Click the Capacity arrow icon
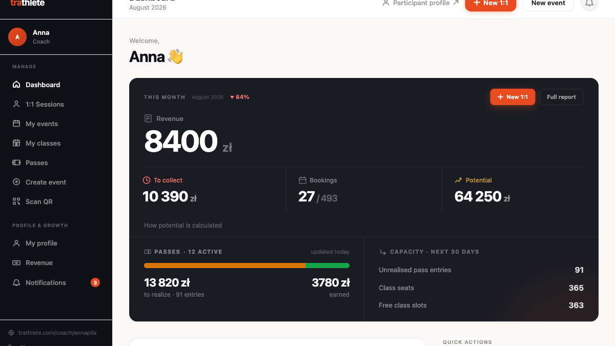 coord(383,252)
